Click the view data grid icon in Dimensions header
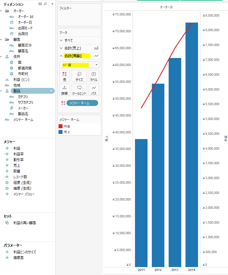The height and width of the screenshot is (275, 228). point(40,4)
